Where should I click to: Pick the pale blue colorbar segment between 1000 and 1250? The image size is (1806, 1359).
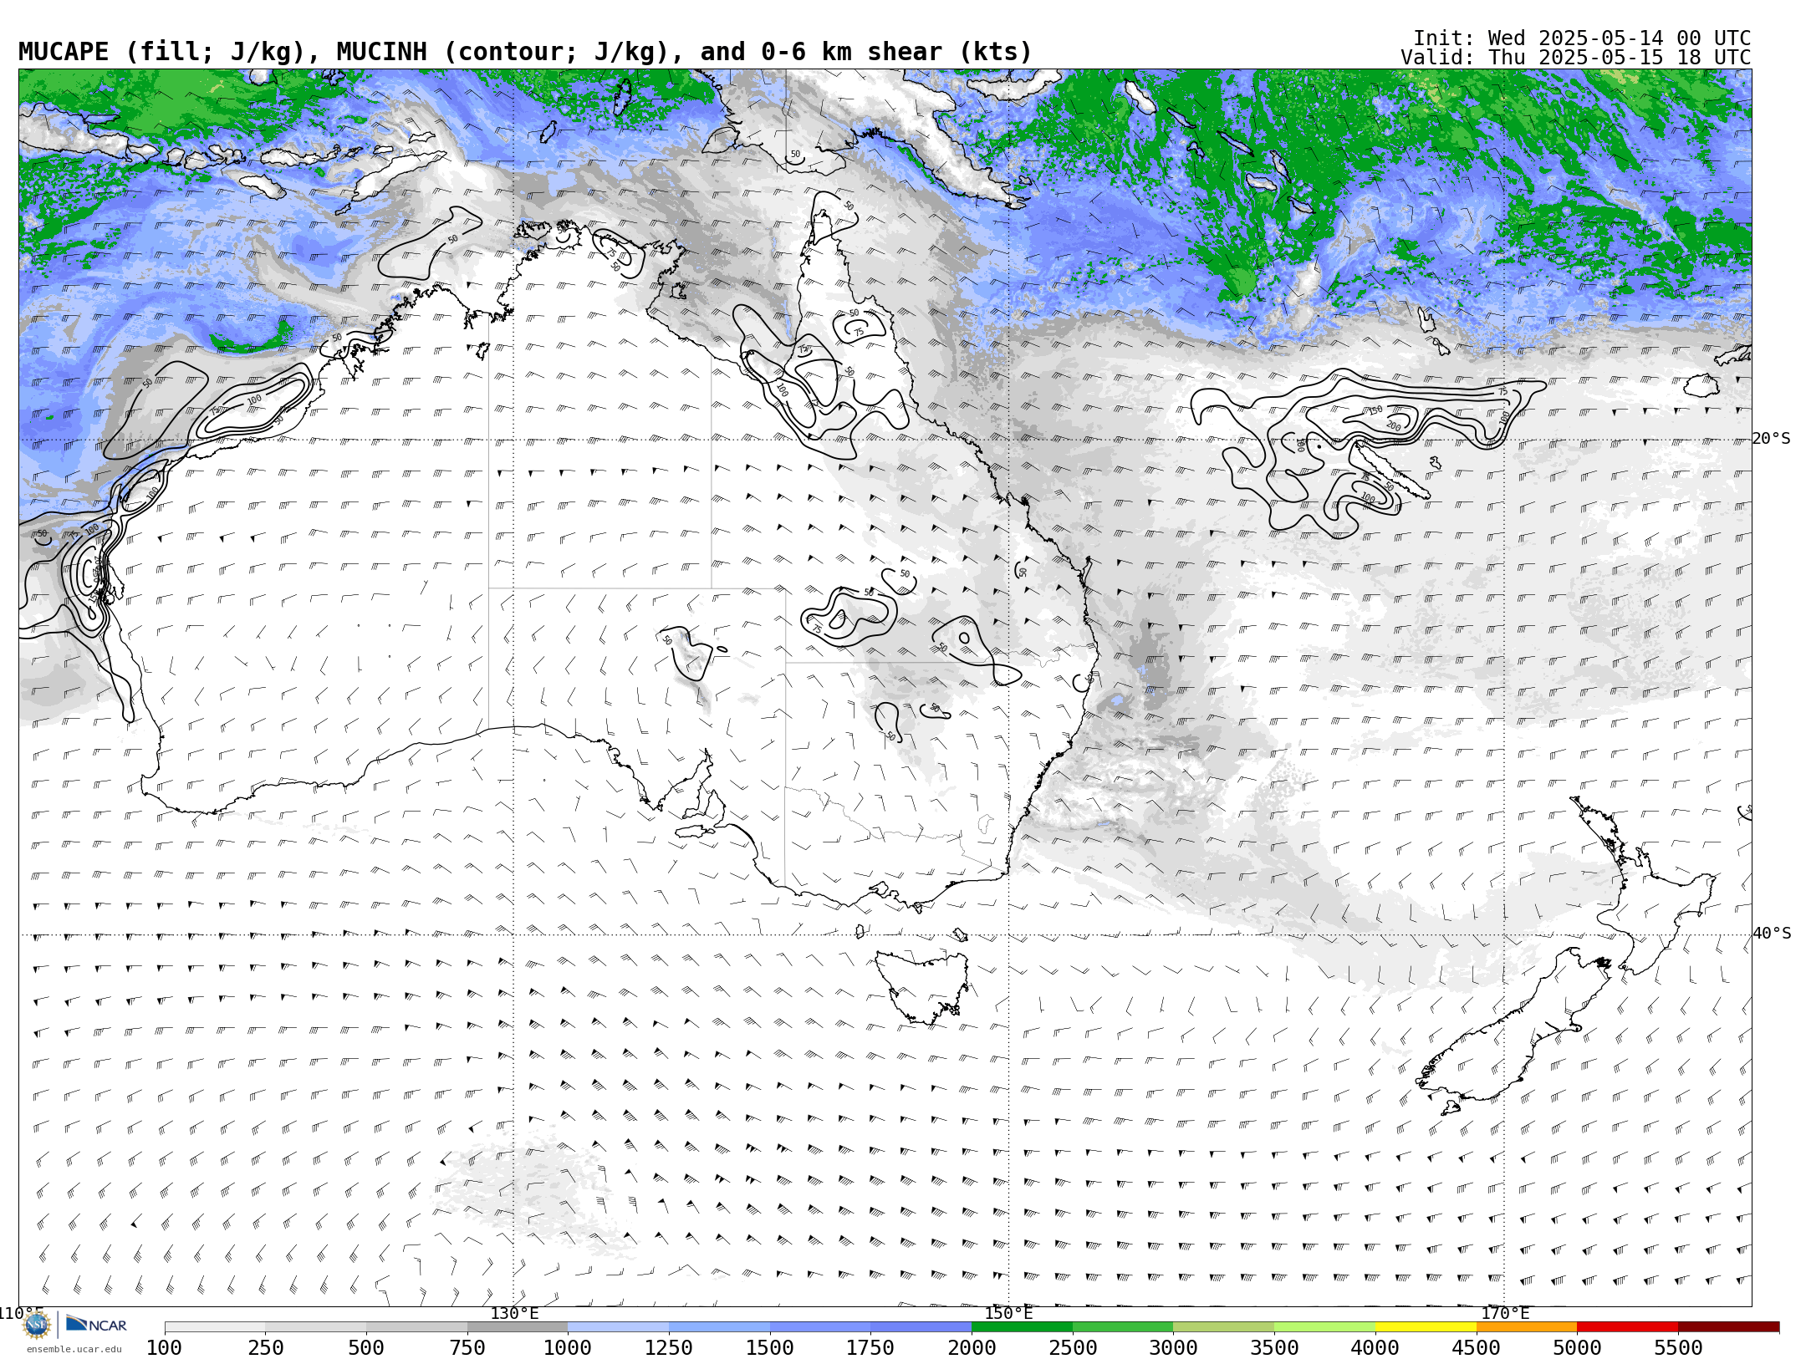click(618, 1327)
